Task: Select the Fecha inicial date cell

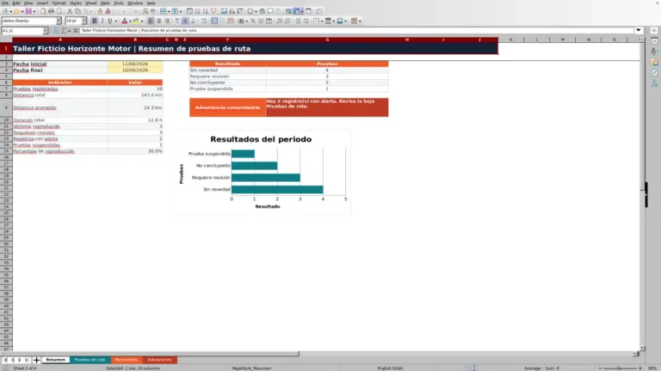Action: (x=135, y=64)
